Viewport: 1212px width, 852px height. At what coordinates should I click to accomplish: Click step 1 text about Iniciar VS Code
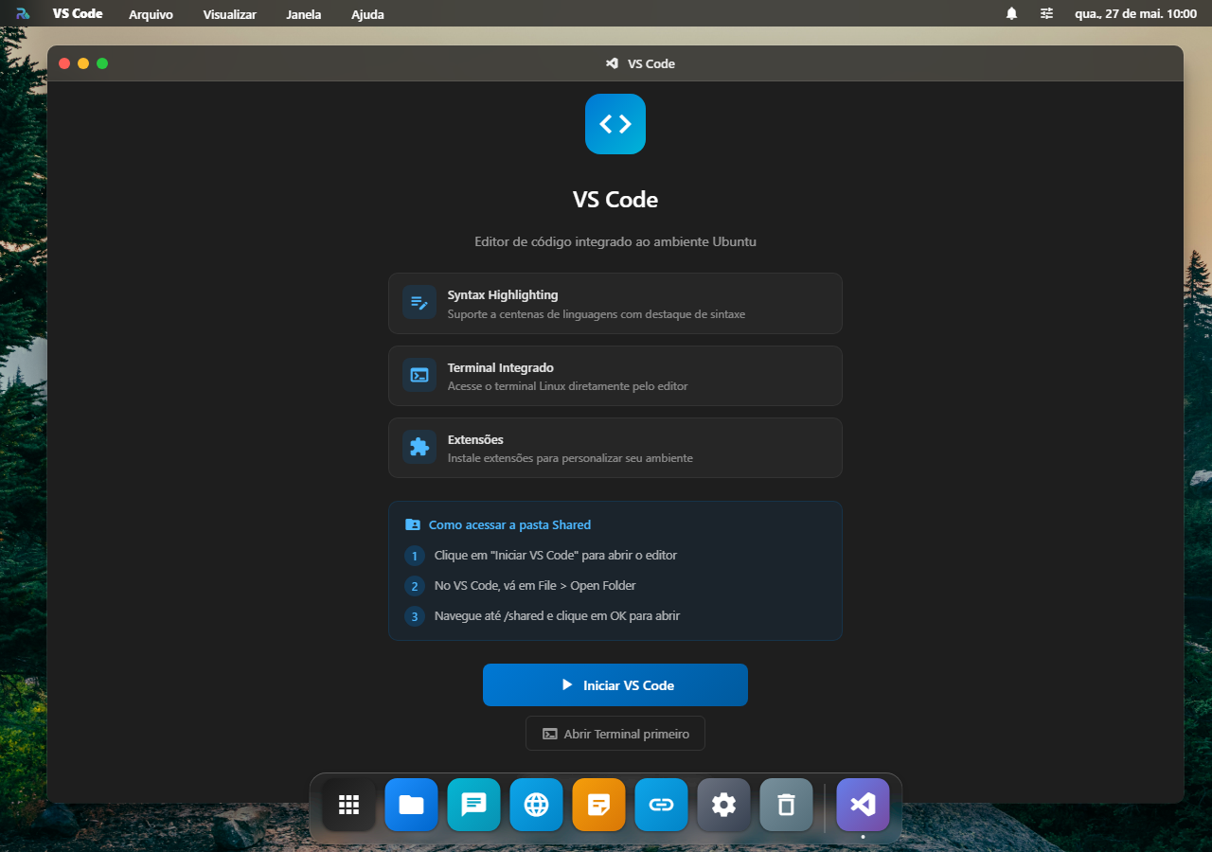[x=556, y=555]
